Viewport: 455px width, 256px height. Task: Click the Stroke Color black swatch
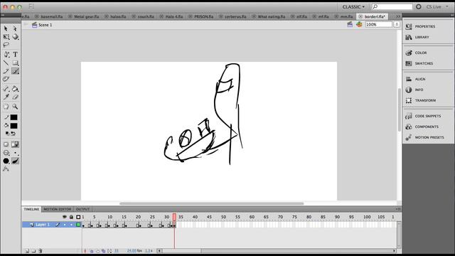[x=14, y=117]
